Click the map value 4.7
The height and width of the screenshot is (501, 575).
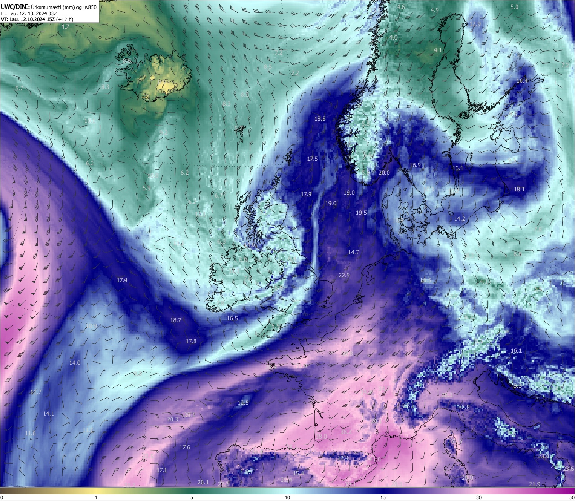(65, 27)
